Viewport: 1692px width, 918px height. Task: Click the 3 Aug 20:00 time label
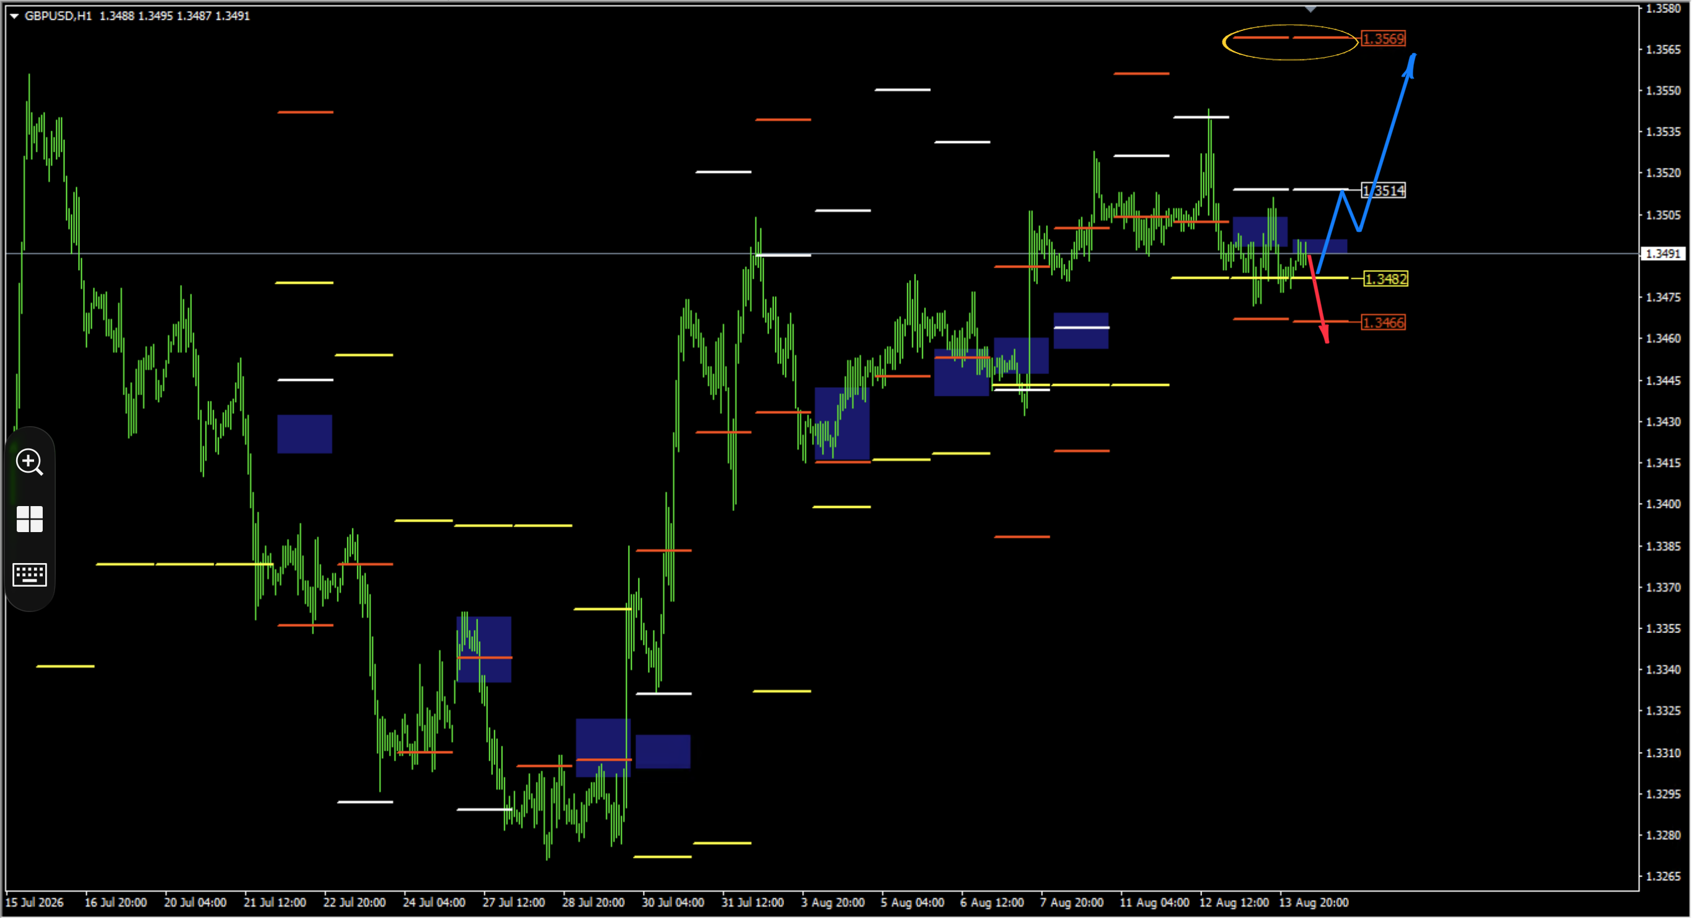(x=832, y=903)
